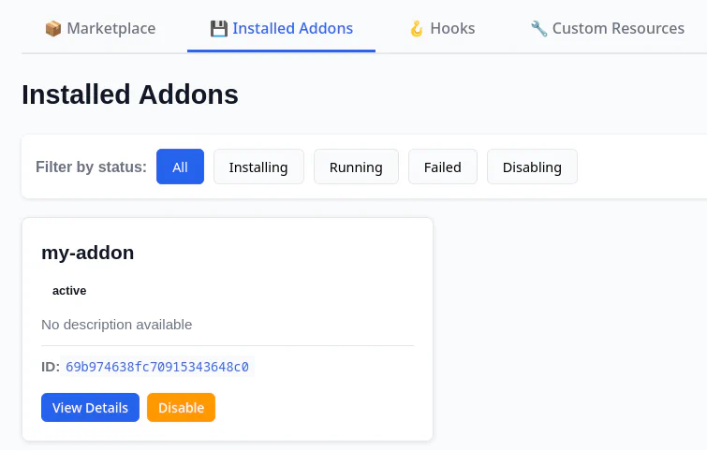The image size is (707, 450).
Task: Click the hook icon in tab bar
Action: point(417,28)
